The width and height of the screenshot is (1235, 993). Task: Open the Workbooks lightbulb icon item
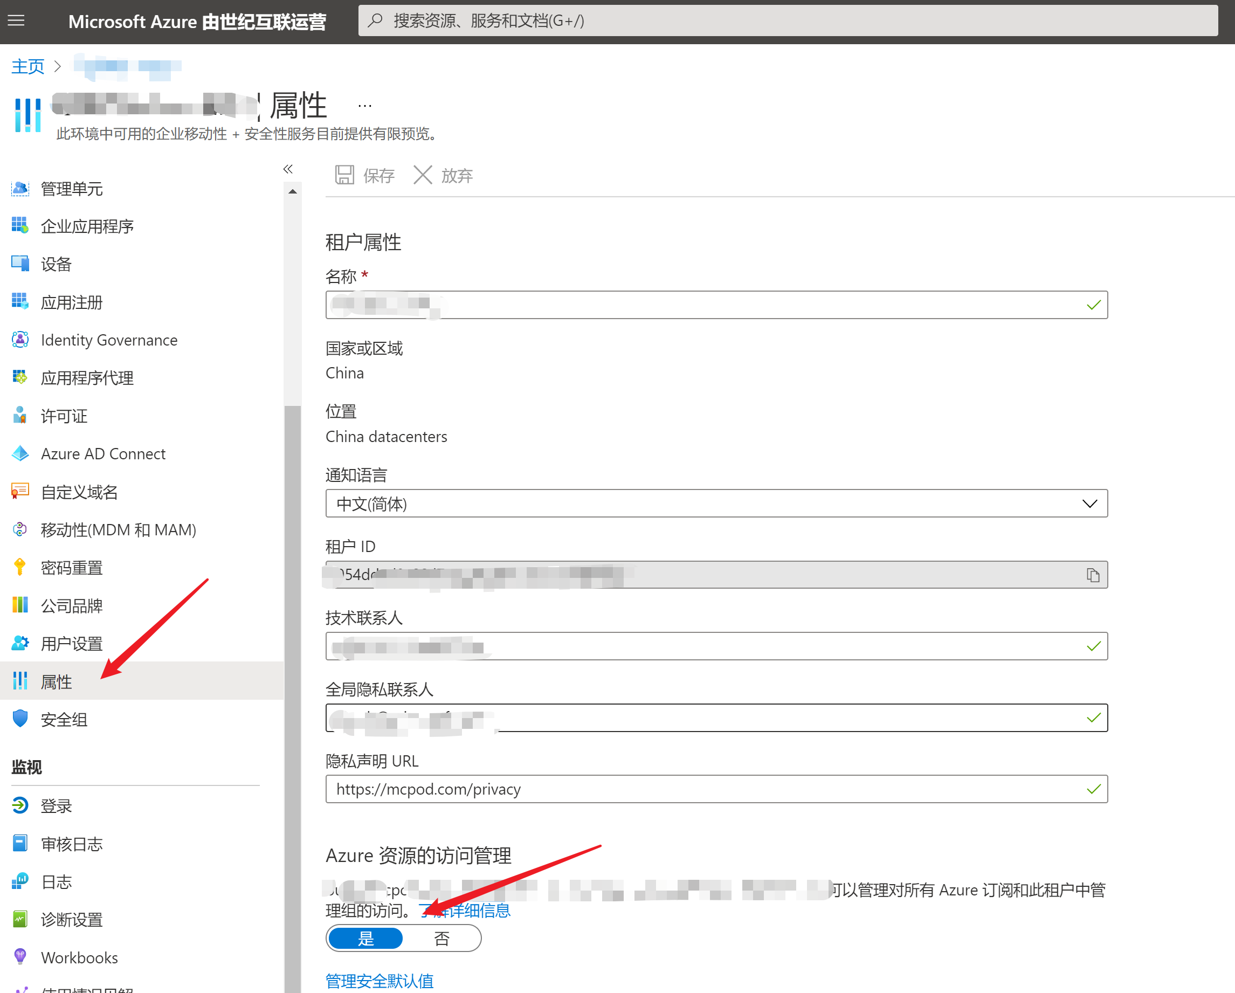(20, 957)
